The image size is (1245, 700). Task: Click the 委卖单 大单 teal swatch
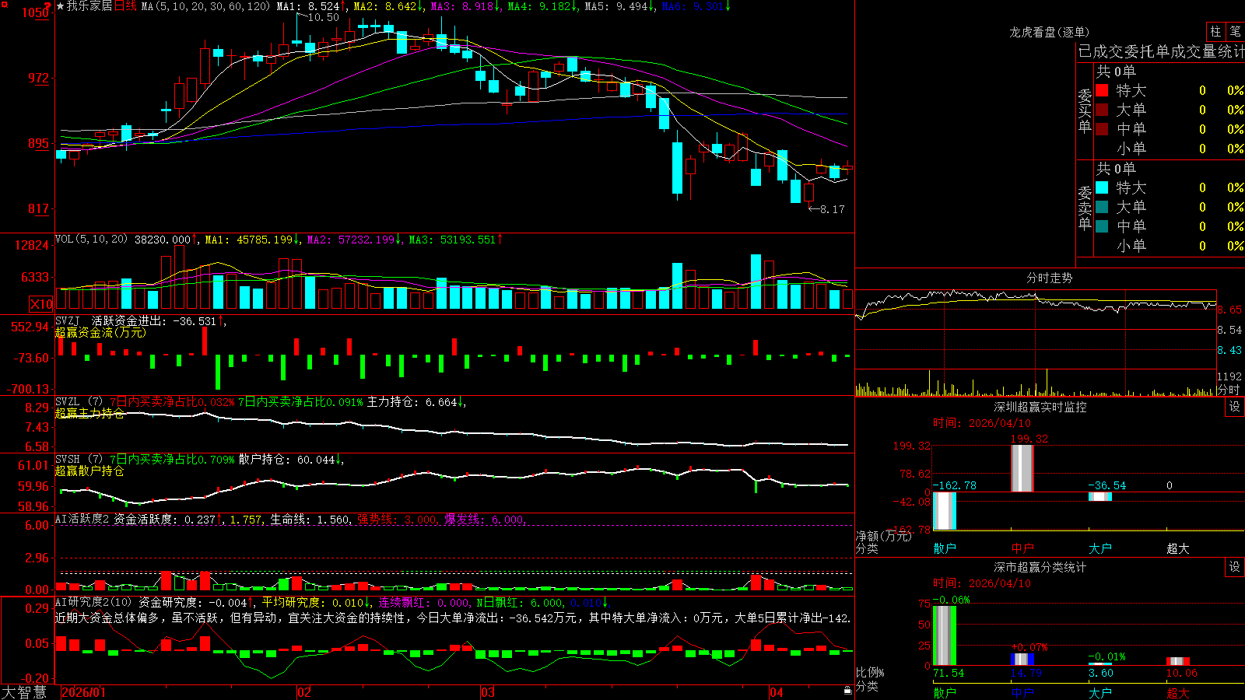coord(1102,207)
